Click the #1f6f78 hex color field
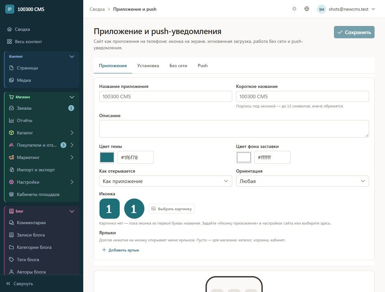385x292 pixels. (x=136, y=157)
